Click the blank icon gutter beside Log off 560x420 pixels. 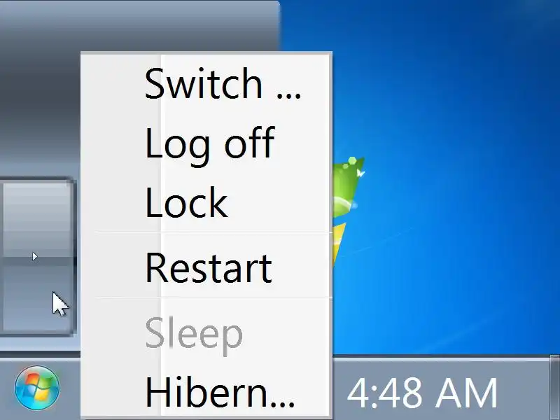[x=121, y=143]
